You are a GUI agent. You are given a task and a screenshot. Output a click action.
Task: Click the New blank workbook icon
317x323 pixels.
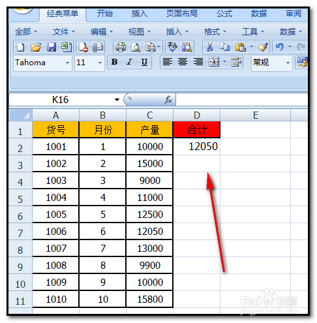tap(21, 47)
